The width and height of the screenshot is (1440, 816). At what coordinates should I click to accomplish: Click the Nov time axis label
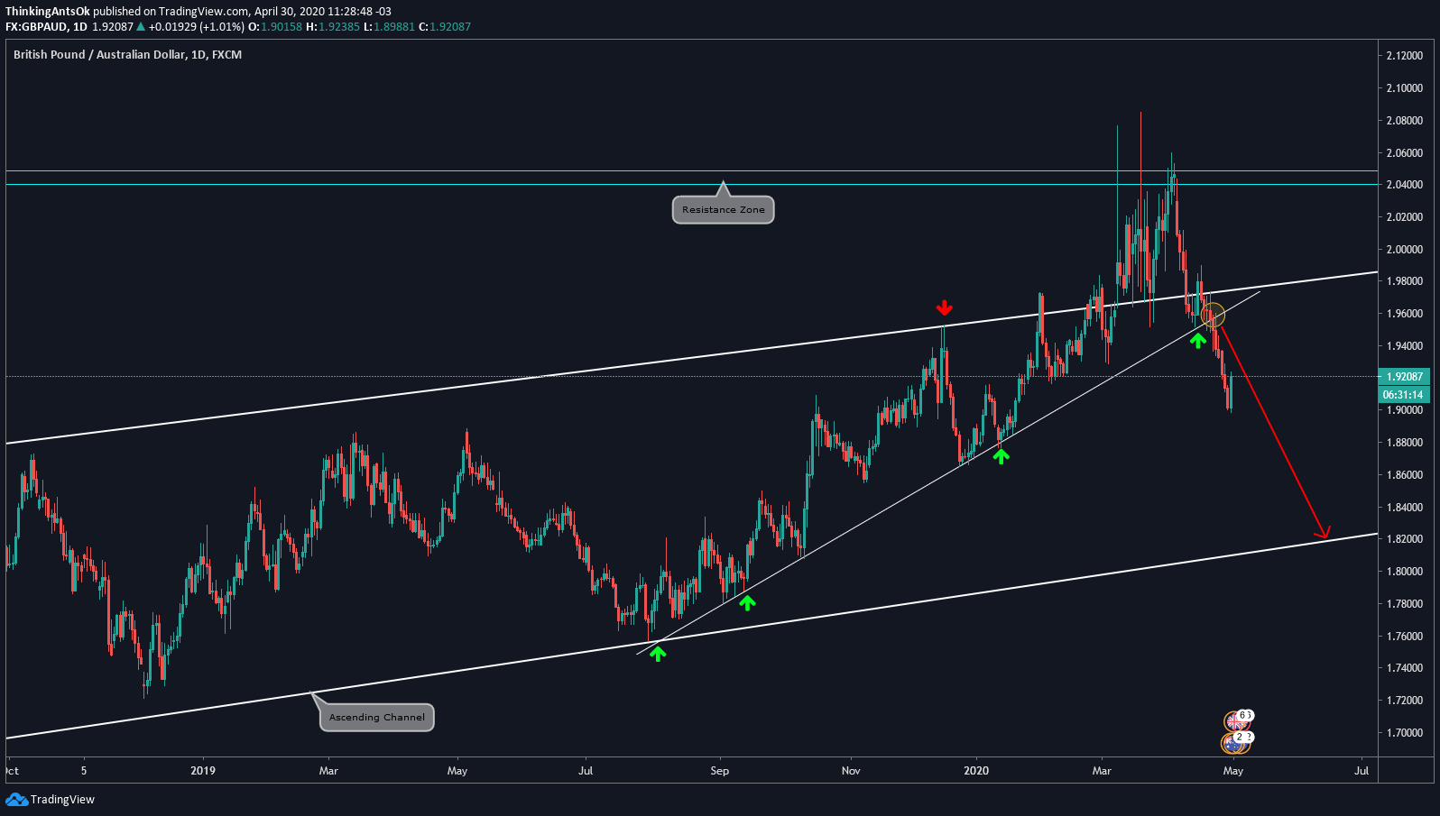point(850,771)
